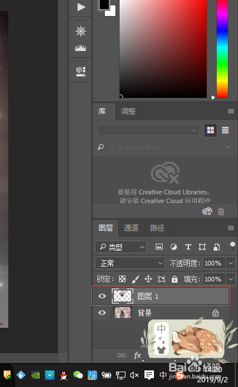Filter layers by shape layer icon
This screenshot has width=238, height=387.
(202, 247)
